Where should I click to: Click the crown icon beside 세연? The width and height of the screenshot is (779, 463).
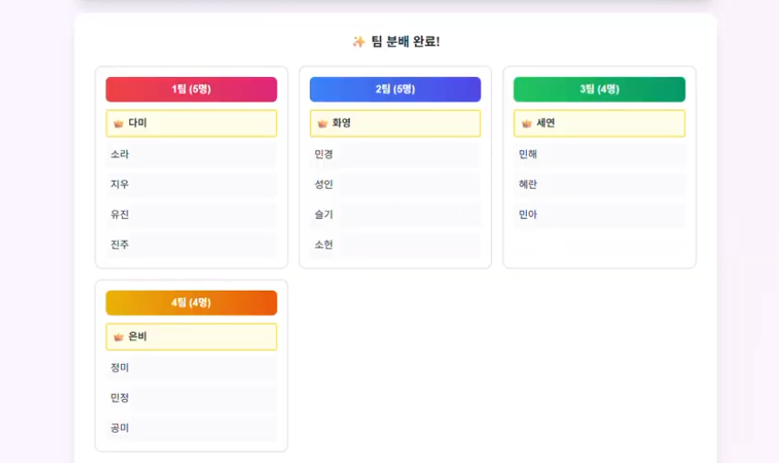tap(527, 124)
